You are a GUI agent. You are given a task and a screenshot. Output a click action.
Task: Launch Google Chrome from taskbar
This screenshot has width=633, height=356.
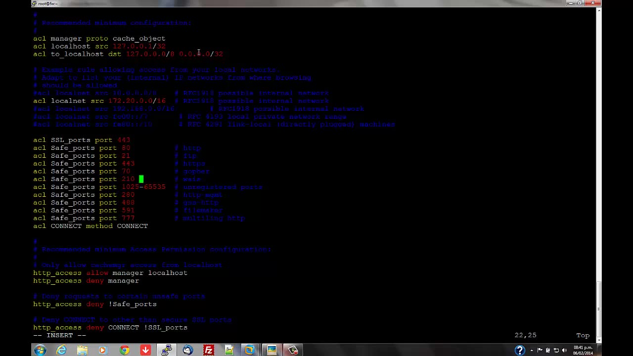(x=124, y=350)
